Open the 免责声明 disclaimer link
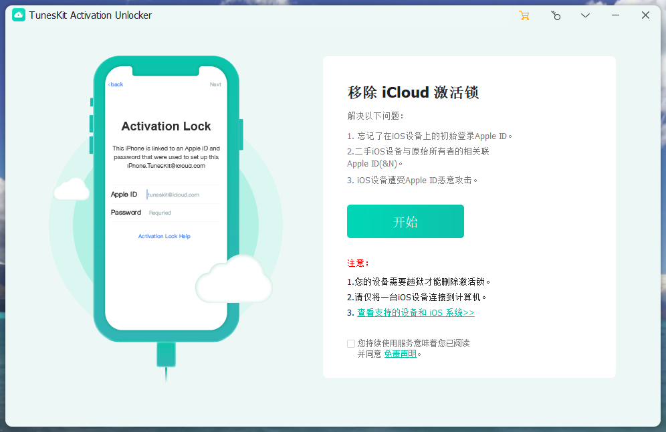Image resolution: width=666 pixels, height=432 pixels. point(400,354)
